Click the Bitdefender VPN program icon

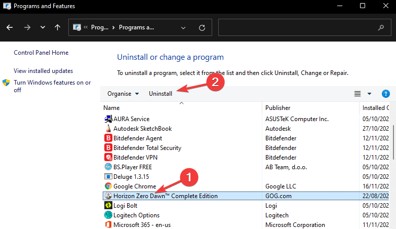108,157
